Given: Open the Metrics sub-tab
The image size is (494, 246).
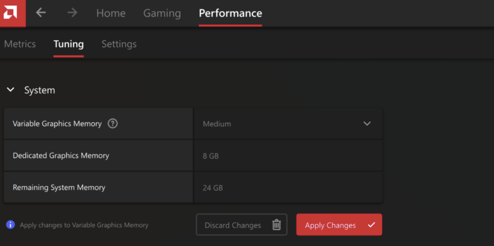Looking at the screenshot, I should [x=20, y=44].
